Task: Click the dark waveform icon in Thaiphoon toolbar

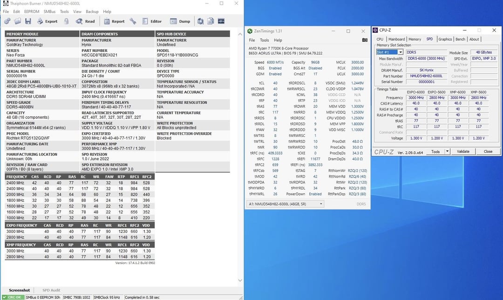Action: pyautogui.click(x=221, y=21)
